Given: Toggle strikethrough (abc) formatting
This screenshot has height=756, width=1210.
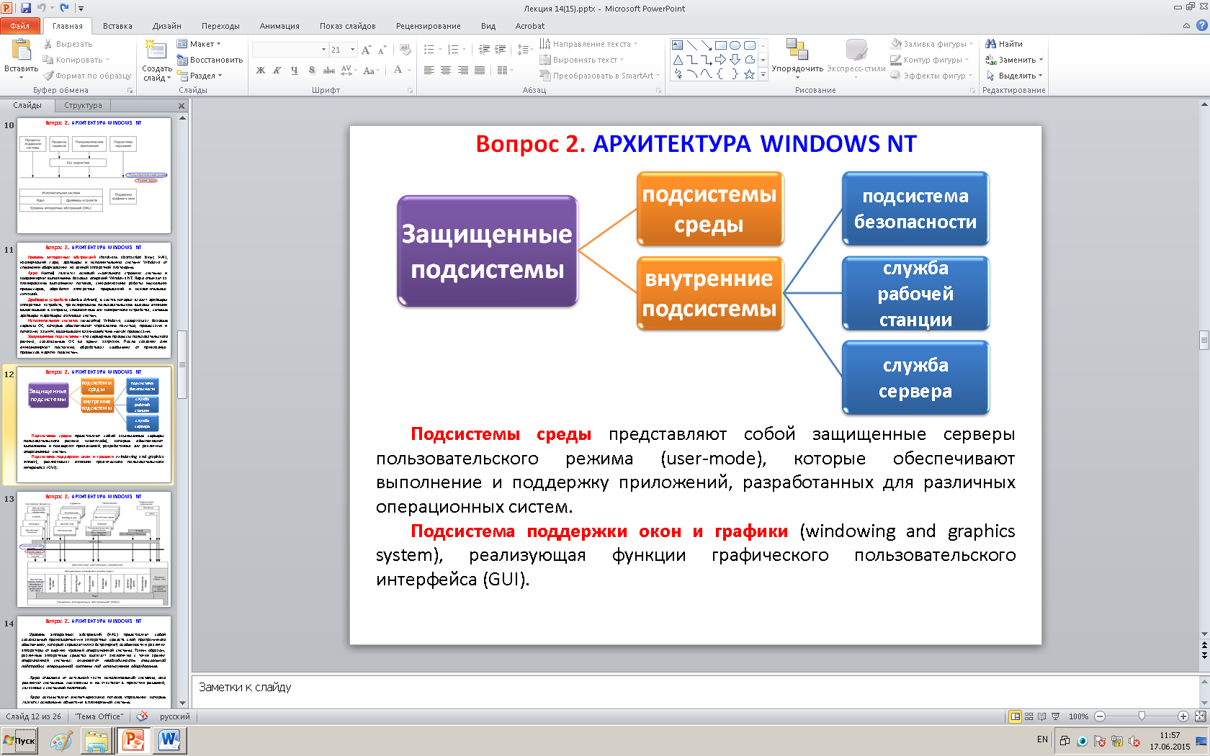Looking at the screenshot, I should [329, 70].
